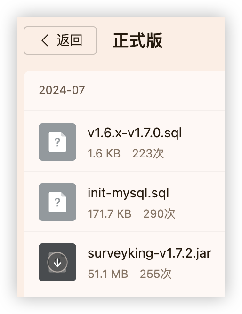Click the question mark on the init-mysql icon
This screenshot has width=242, height=314.
(57, 202)
